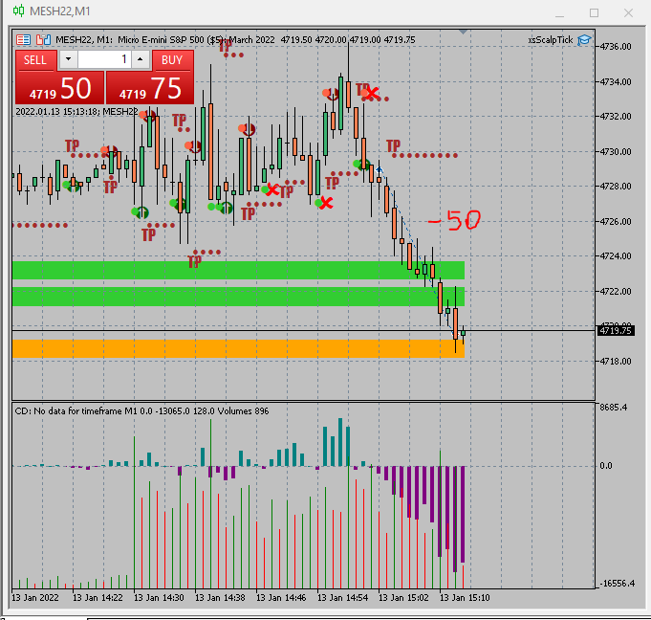Click the 4719.75 current price label
Viewport: 651px width, 620px height.
point(616,331)
